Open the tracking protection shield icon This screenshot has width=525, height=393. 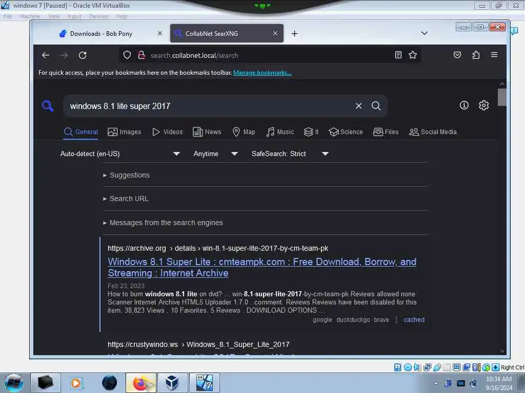click(127, 55)
